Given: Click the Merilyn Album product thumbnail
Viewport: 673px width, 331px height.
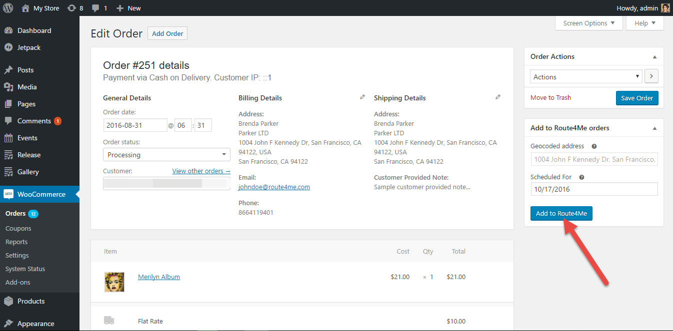Looking at the screenshot, I should (114, 282).
